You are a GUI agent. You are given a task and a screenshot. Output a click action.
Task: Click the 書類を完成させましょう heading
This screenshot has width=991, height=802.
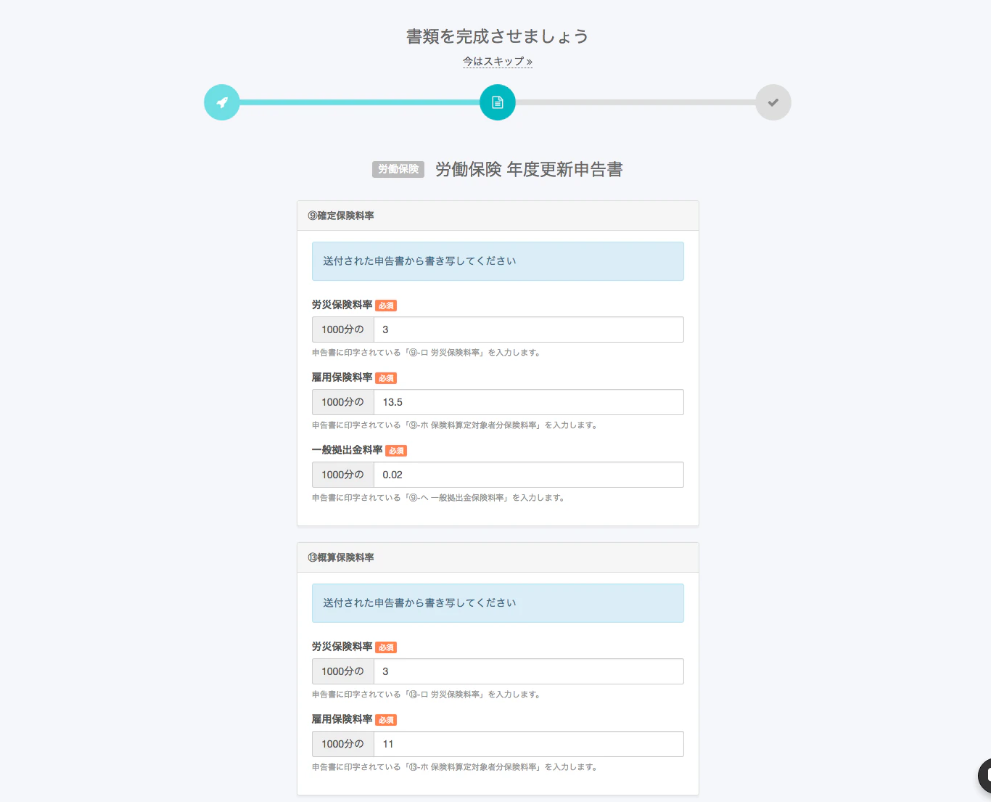(498, 36)
